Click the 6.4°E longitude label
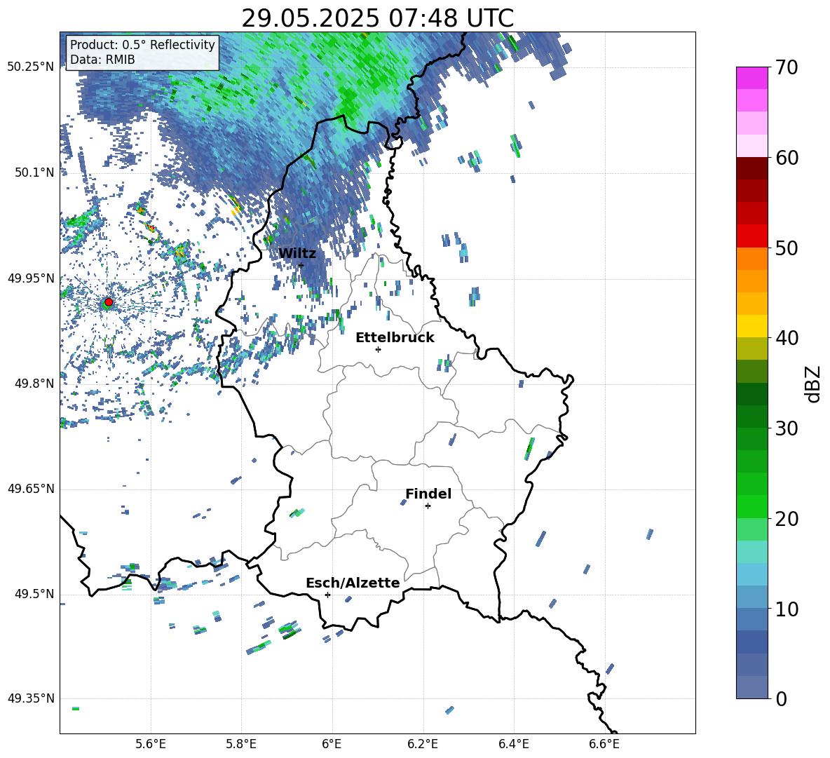The width and height of the screenshot is (830, 758). [513, 744]
